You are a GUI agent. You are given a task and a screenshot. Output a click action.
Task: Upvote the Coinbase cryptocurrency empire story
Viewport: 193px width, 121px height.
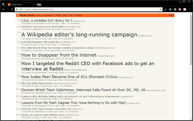click(x=20, y=48)
